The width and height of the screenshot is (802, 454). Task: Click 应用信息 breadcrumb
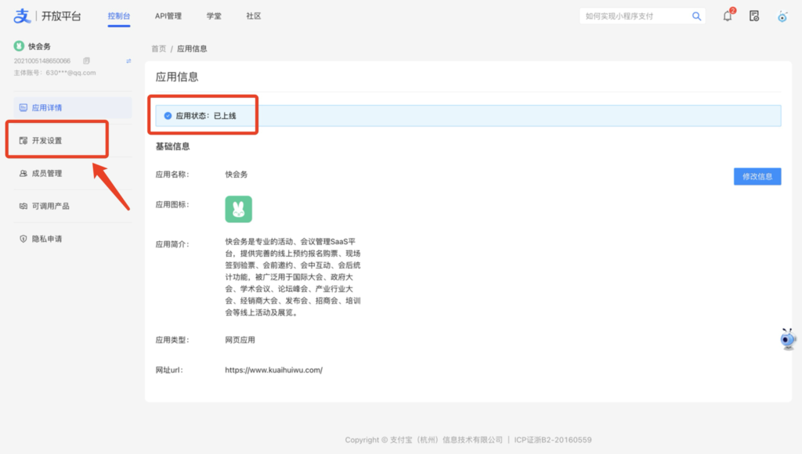coord(192,49)
